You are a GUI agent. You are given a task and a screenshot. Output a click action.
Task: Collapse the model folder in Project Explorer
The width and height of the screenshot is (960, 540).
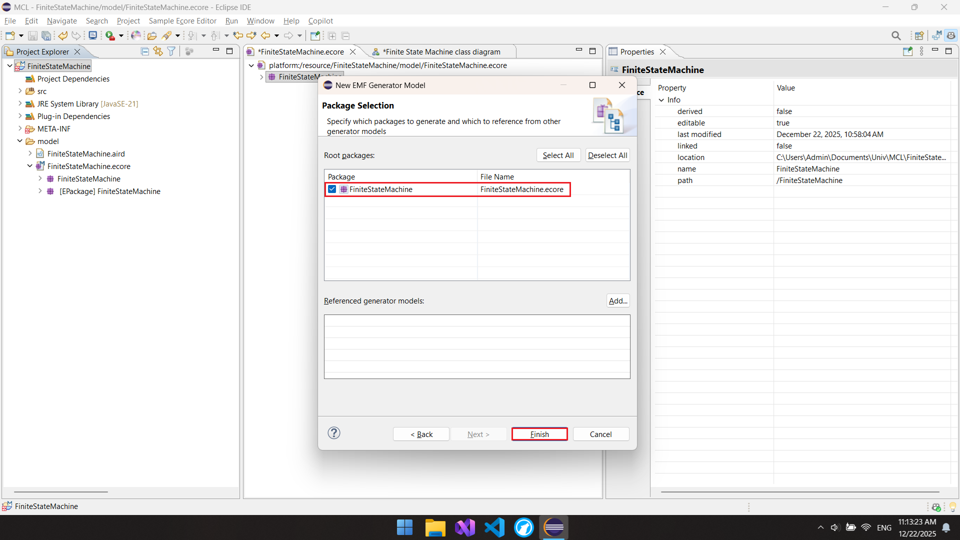(20, 141)
